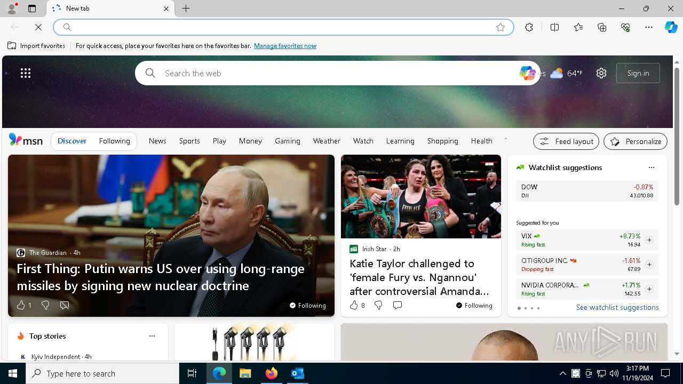Open the Money category
Viewport: 683px width, 384px height.
(250, 141)
